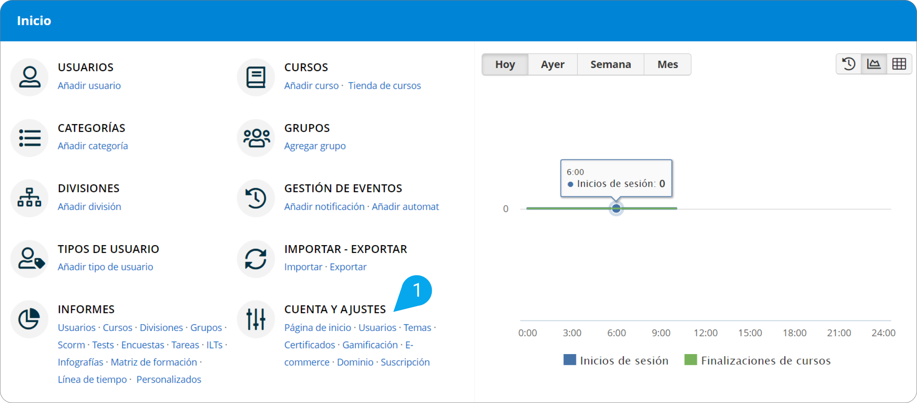This screenshot has height=403, width=917.
Task: Click the Categorías list icon
Action: [29, 138]
